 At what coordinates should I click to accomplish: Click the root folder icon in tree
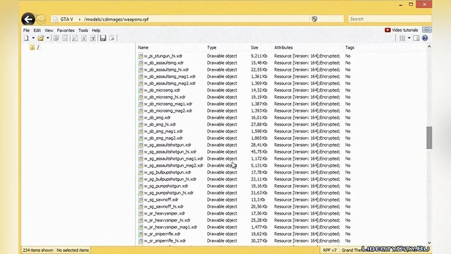click(32, 47)
